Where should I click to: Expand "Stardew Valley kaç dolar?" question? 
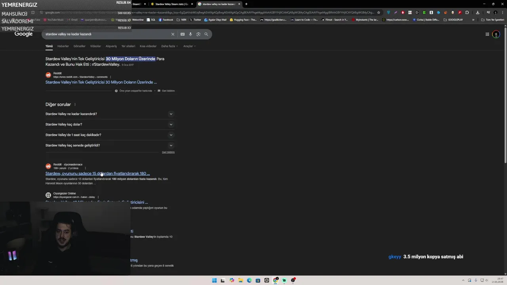[110, 124]
